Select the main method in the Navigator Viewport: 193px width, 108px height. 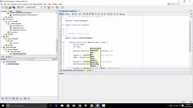point(13,64)
